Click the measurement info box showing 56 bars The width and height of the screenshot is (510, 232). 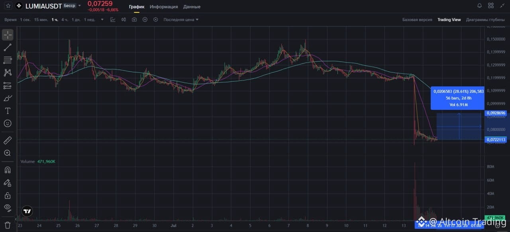click(x=457, y=98)
